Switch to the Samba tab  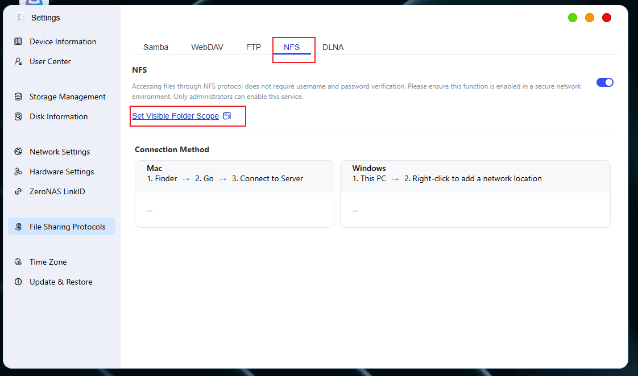[156, 47]
